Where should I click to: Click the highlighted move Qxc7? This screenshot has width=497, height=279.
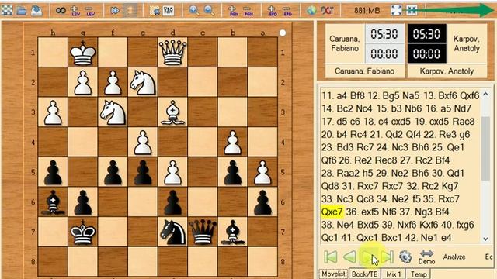[x=332, y=212]
